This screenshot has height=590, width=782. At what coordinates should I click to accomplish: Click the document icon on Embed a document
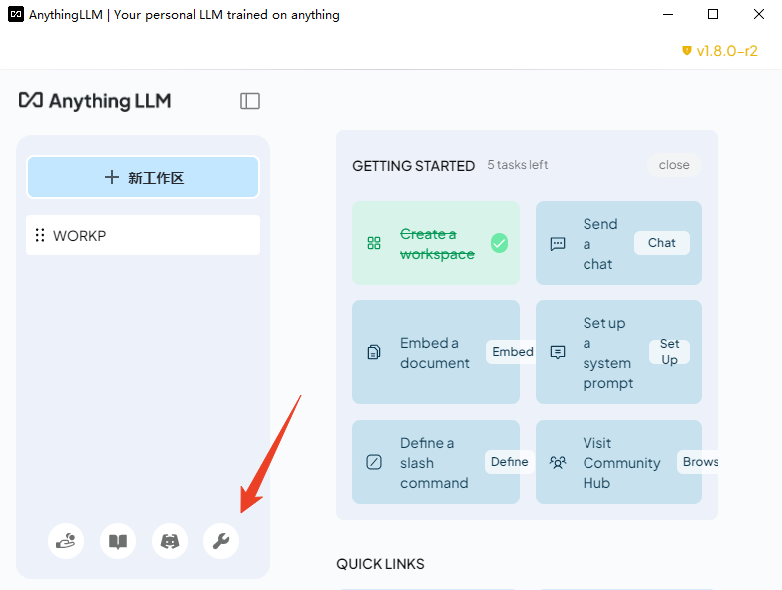tap(374, 352)
